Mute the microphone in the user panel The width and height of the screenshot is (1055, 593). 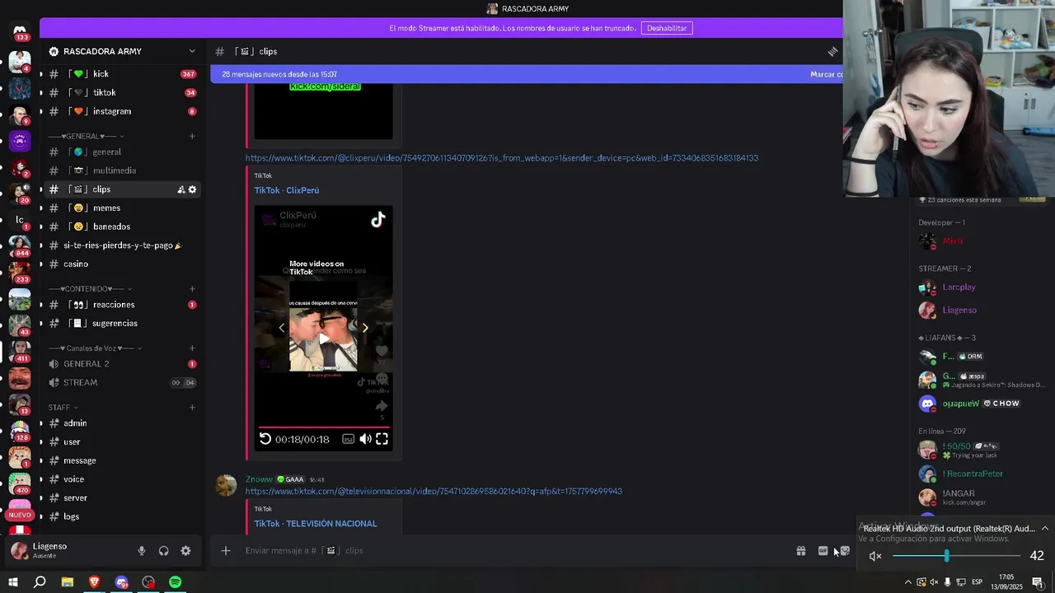[142, 551]
